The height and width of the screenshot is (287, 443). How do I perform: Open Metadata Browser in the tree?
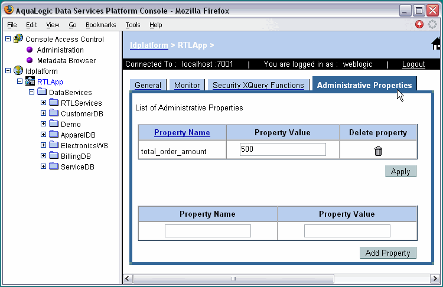(x=66, y=60)
